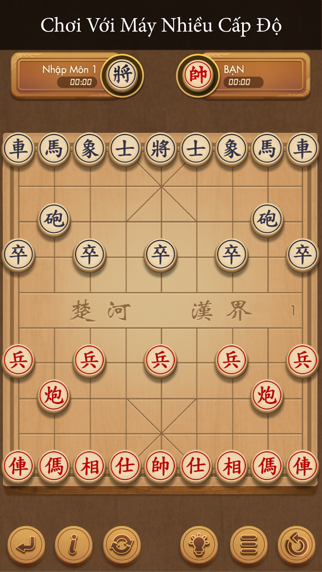Viewport: 322px width, 572px height.
Task: Pick the red general on bottom row
Action: coord(160,466)
